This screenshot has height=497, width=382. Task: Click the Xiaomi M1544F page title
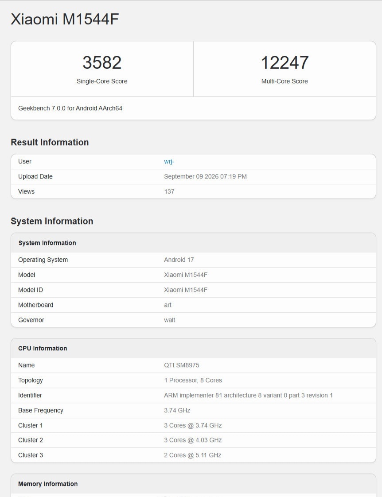tap(65, 19)
